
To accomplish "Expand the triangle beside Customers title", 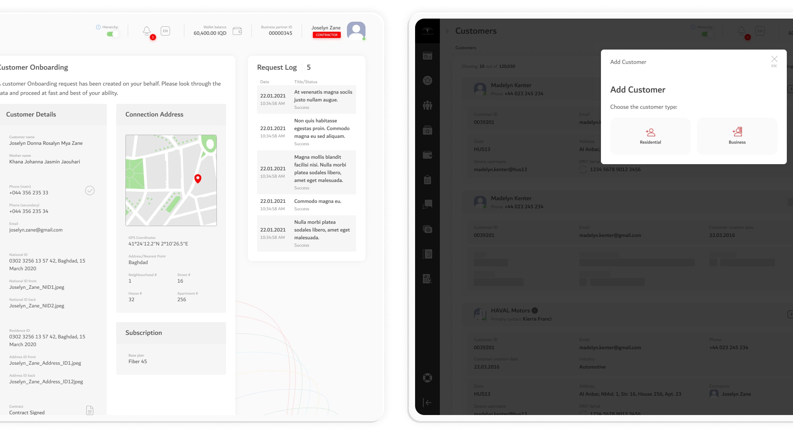I will [x=448, y=31].
